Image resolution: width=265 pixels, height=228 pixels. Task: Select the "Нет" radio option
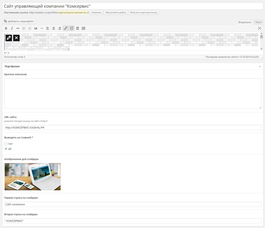pos(6,144)
